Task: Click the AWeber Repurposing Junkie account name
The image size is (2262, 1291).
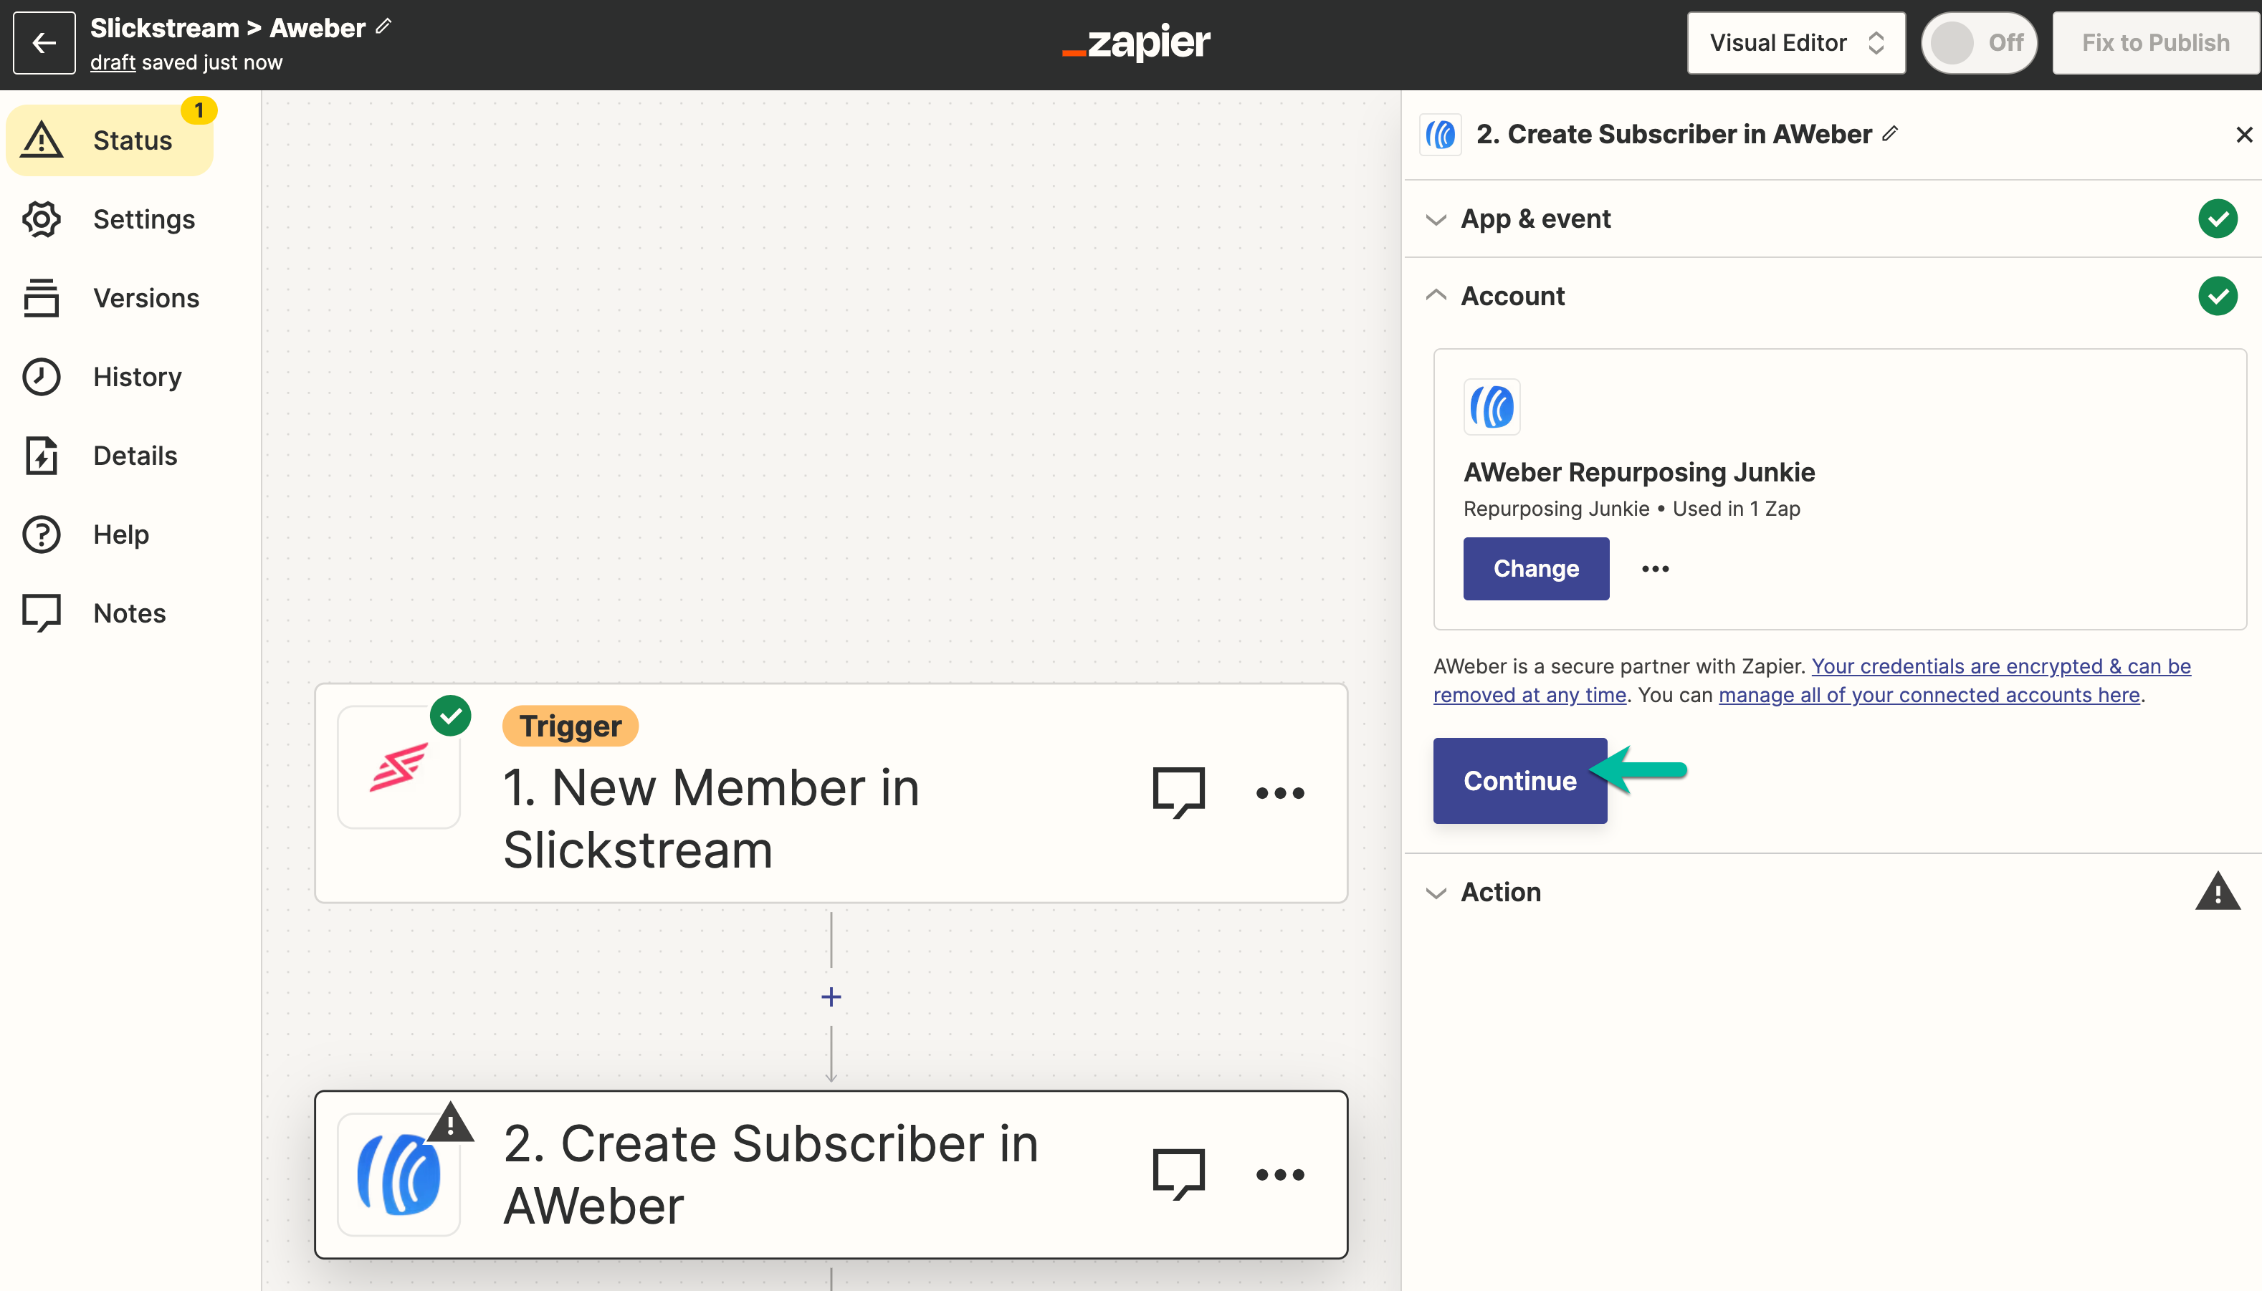Action: (x=1638, y=471)
